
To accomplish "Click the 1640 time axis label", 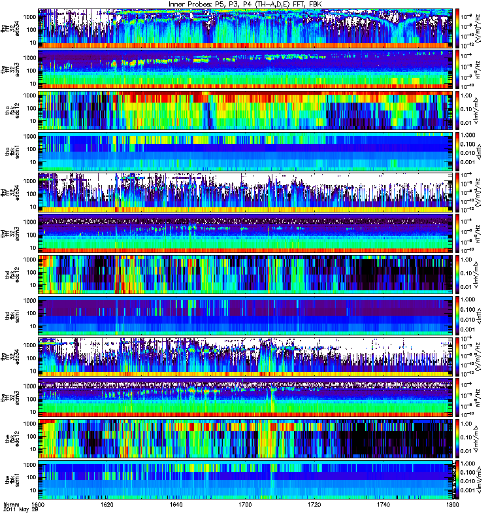I will 176,505.
